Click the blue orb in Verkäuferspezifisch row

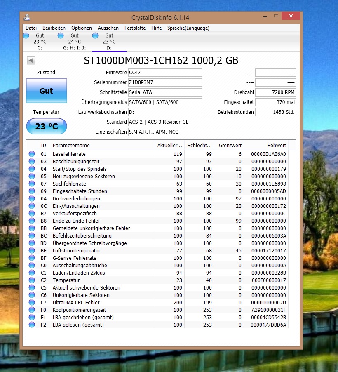coord(32,213)
